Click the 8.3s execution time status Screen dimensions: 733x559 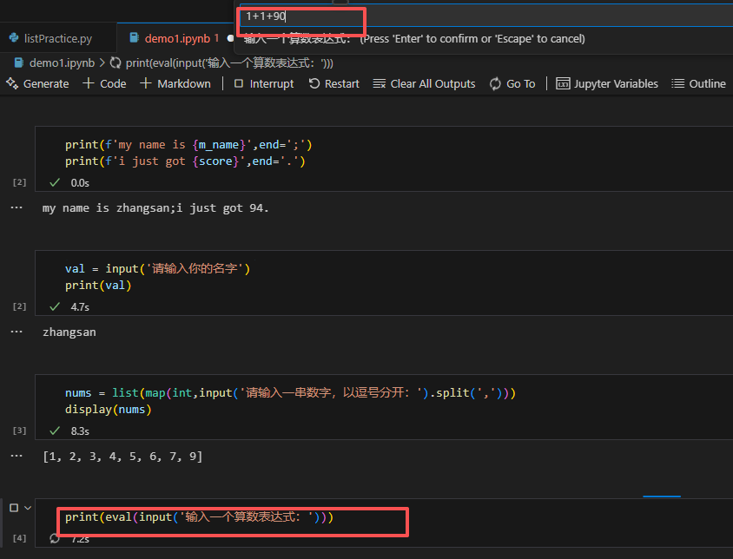coord(80,431)
